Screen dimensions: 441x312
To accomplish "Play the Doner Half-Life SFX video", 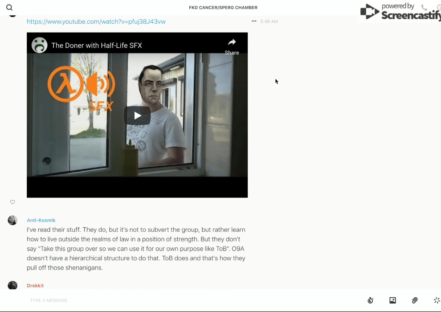I will tap(137, 116).
